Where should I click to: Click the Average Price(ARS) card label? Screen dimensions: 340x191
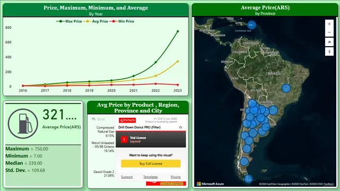click(62, 127)
